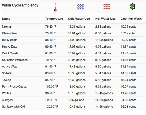
Task: Select the Name column header
Action: click(x=6, y=19)
